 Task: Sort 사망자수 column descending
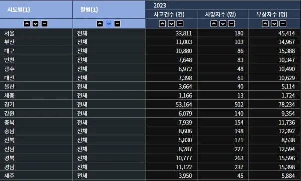[x=223, y=24]
